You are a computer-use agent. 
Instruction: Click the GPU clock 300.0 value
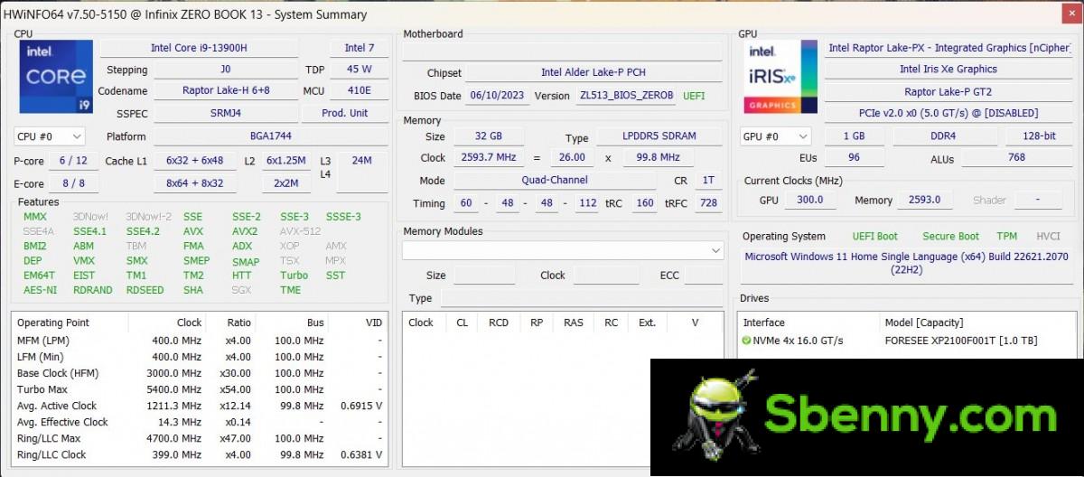point(810,200)
